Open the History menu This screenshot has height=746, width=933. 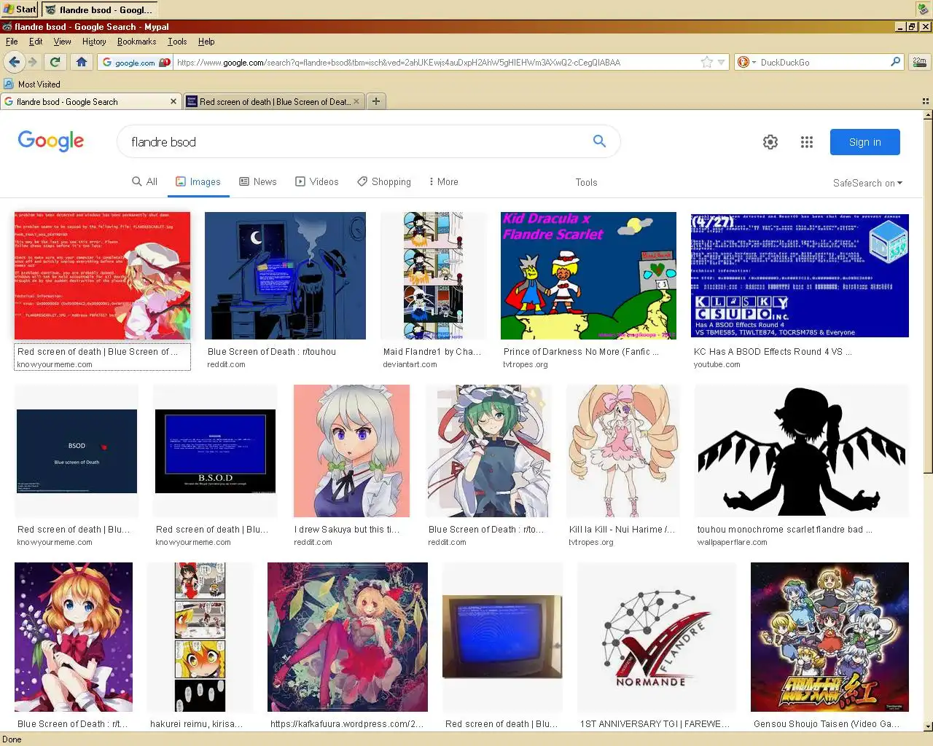[94, 42]
